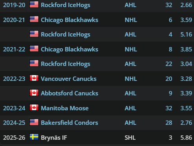
Task: Click the US flag beside Bakersfield Condors
Action: coord(34,122)
